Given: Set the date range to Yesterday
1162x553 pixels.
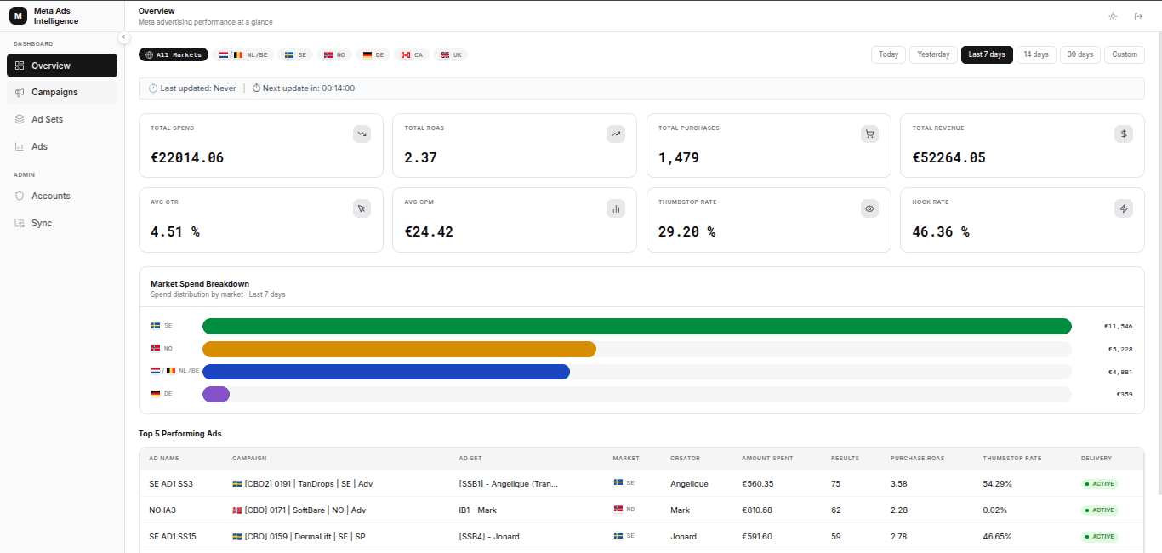Looking at the screenshot, I should pos(933,54).
